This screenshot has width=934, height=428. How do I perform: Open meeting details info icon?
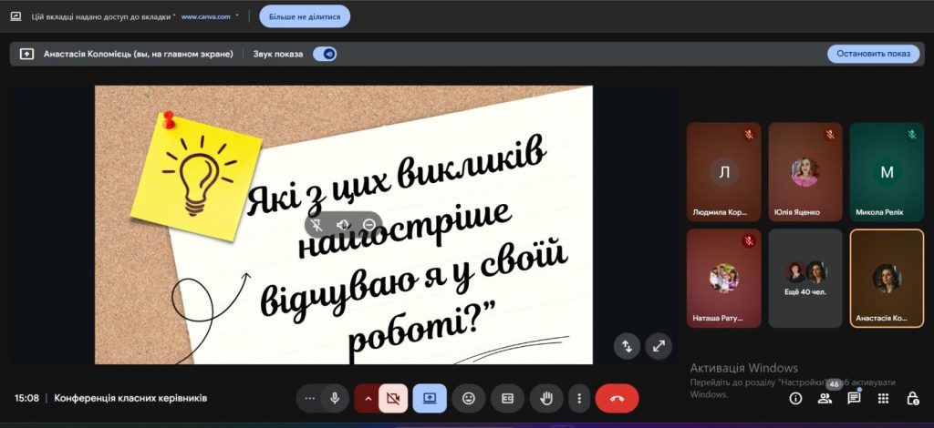(x=795, y=398)
